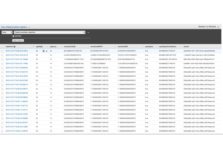Screen dimensions: 223x158
Task: Check the row 2018-10-21T10:01:40.518118
Action: [2, 55]
